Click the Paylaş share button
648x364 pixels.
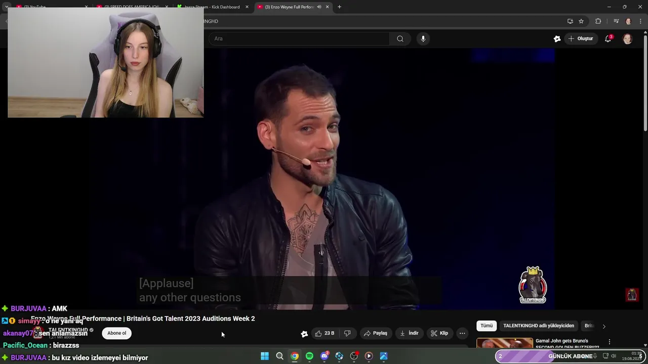pos(375,333)
